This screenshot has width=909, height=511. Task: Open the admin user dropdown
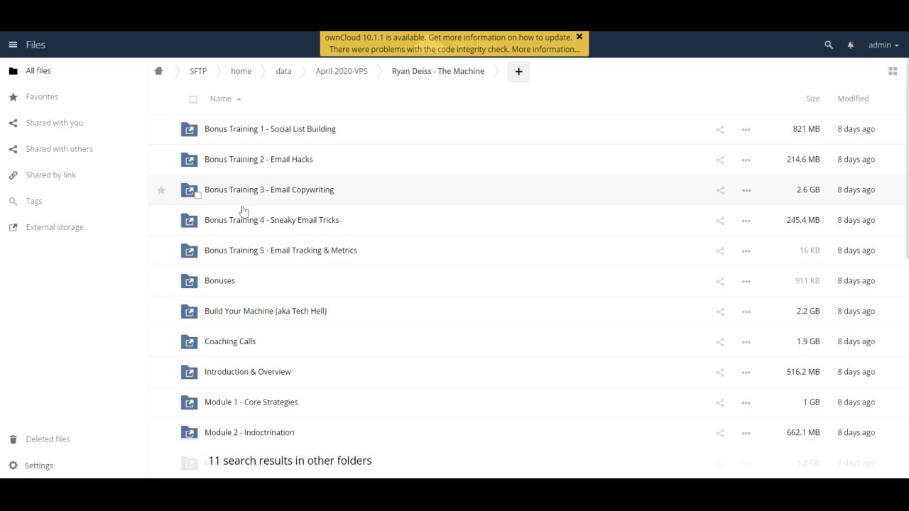883,45
